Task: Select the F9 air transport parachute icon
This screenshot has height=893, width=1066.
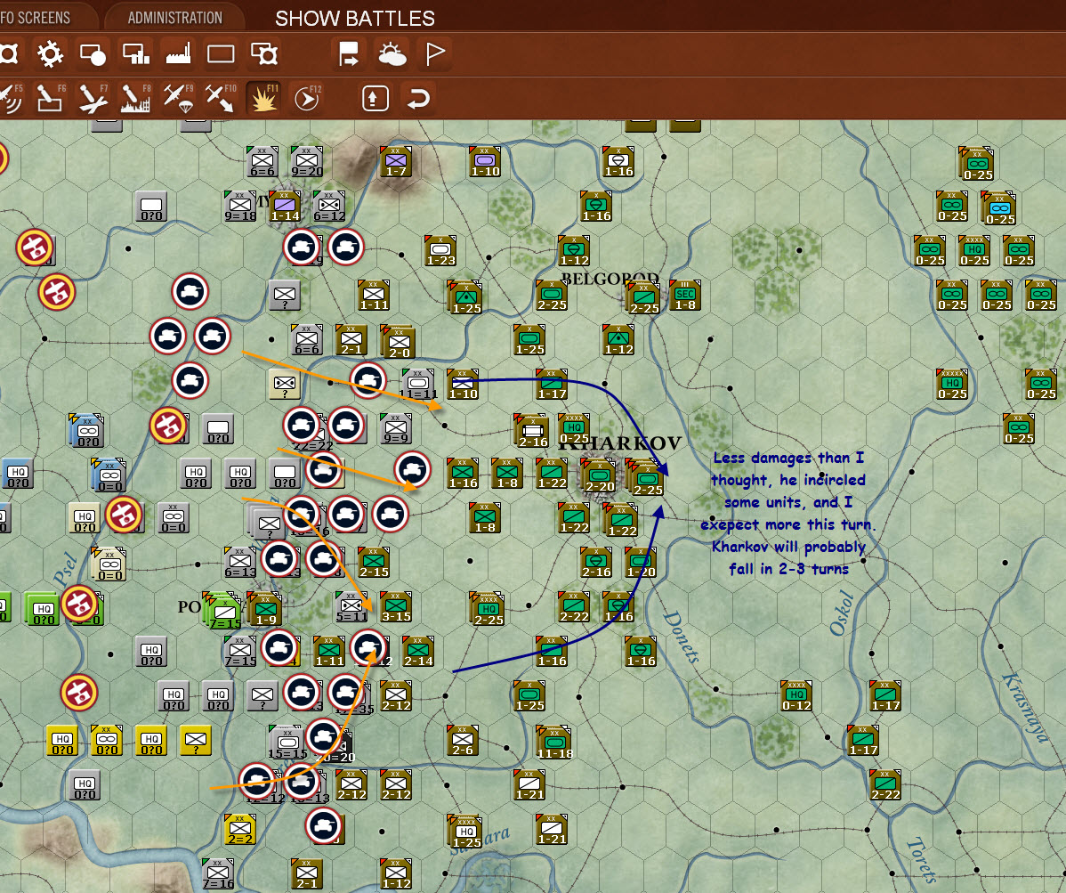Action: click(179, 99)
